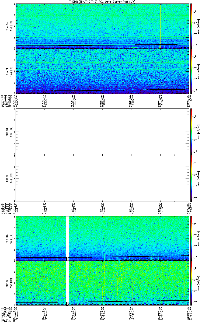This screenshot has height=323, width=202.
Task: Click the white data gap in THE B⊥ panel
Action: pos(68,238)
